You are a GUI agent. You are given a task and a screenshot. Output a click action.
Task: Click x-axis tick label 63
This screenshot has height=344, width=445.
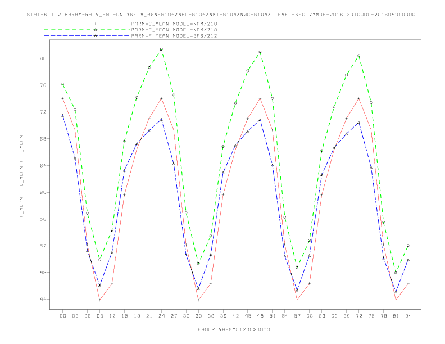[x=322, y=316]
